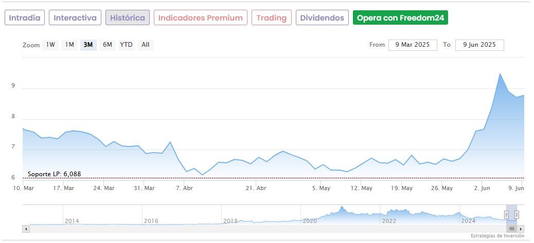This screenshot has width=534, height=243.
Task: Click the To date field
Action: [x=479, y=45]
